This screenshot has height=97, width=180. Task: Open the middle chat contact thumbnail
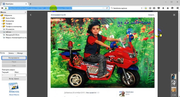tap(174, 83)
